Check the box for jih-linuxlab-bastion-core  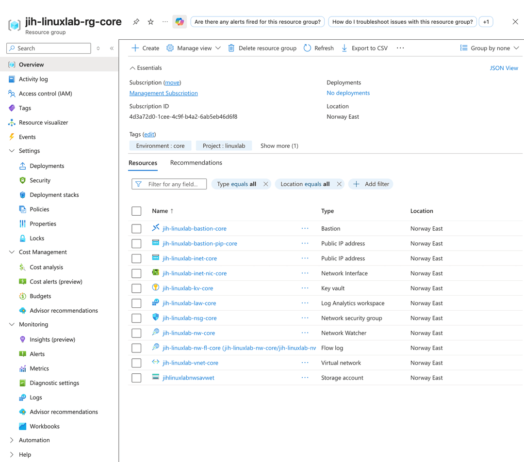coord(136,229)
